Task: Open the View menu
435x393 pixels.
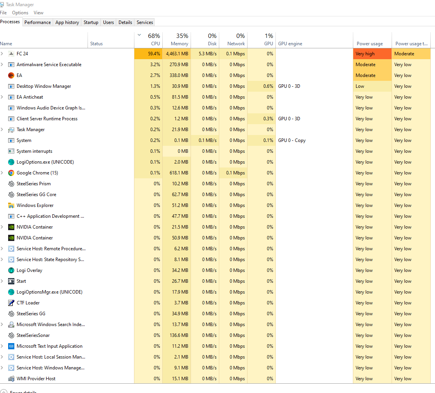Action: coord(39,13)
